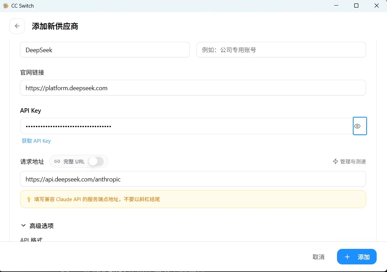Image resolution: width=387 pixels, height=272 pixels.
Task: Click the 取消 button
Action: [x=318, y=257]
